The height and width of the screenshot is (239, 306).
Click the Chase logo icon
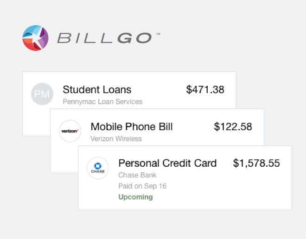[x=98, y=168]
